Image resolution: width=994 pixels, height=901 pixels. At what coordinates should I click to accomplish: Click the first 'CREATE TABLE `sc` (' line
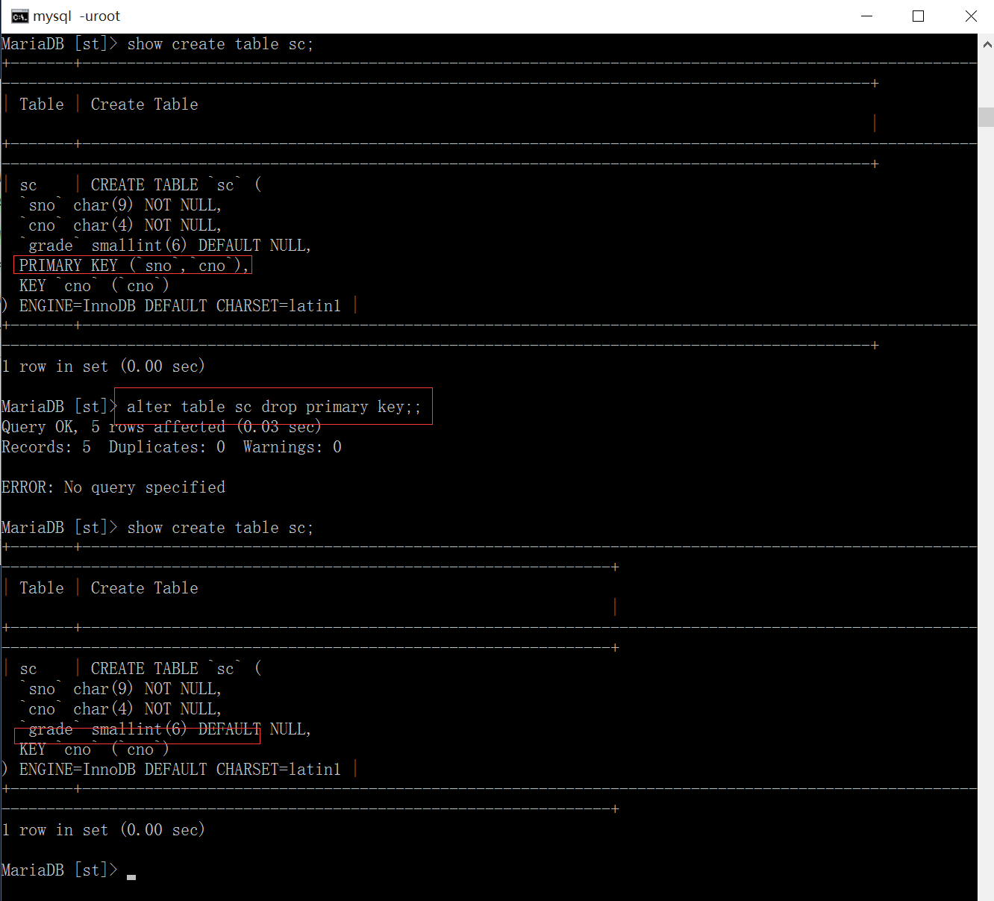pyautogui.click(x=176, y=185)
